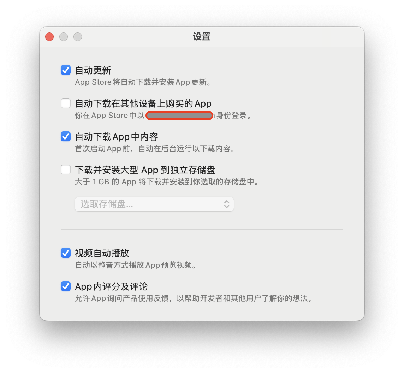Screen dimensions: 404x373
Task: Disable the 自动更新 checkbox
Action: [66, 70]
